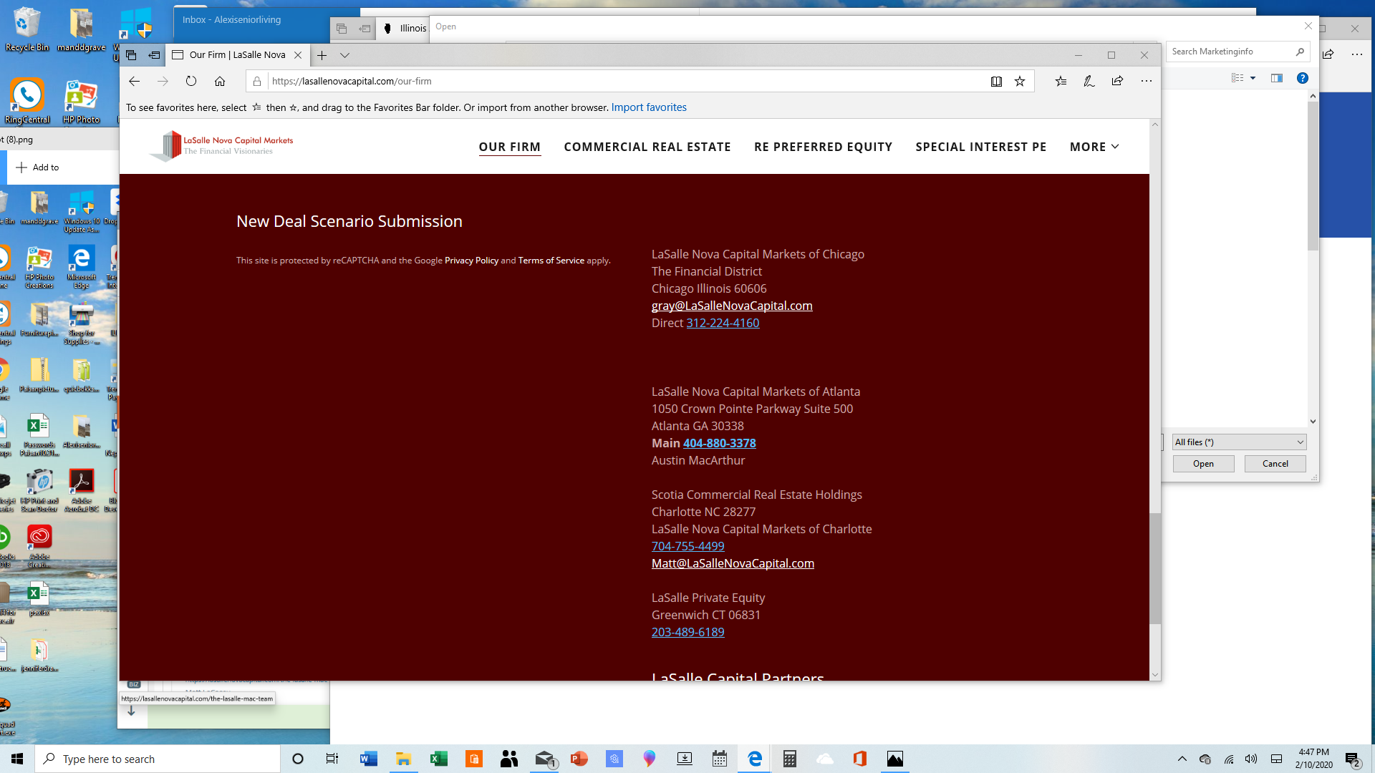Share this page icon in Edge toolbar
This screenshot has width=1375, height=773.
click(1117, 81)
